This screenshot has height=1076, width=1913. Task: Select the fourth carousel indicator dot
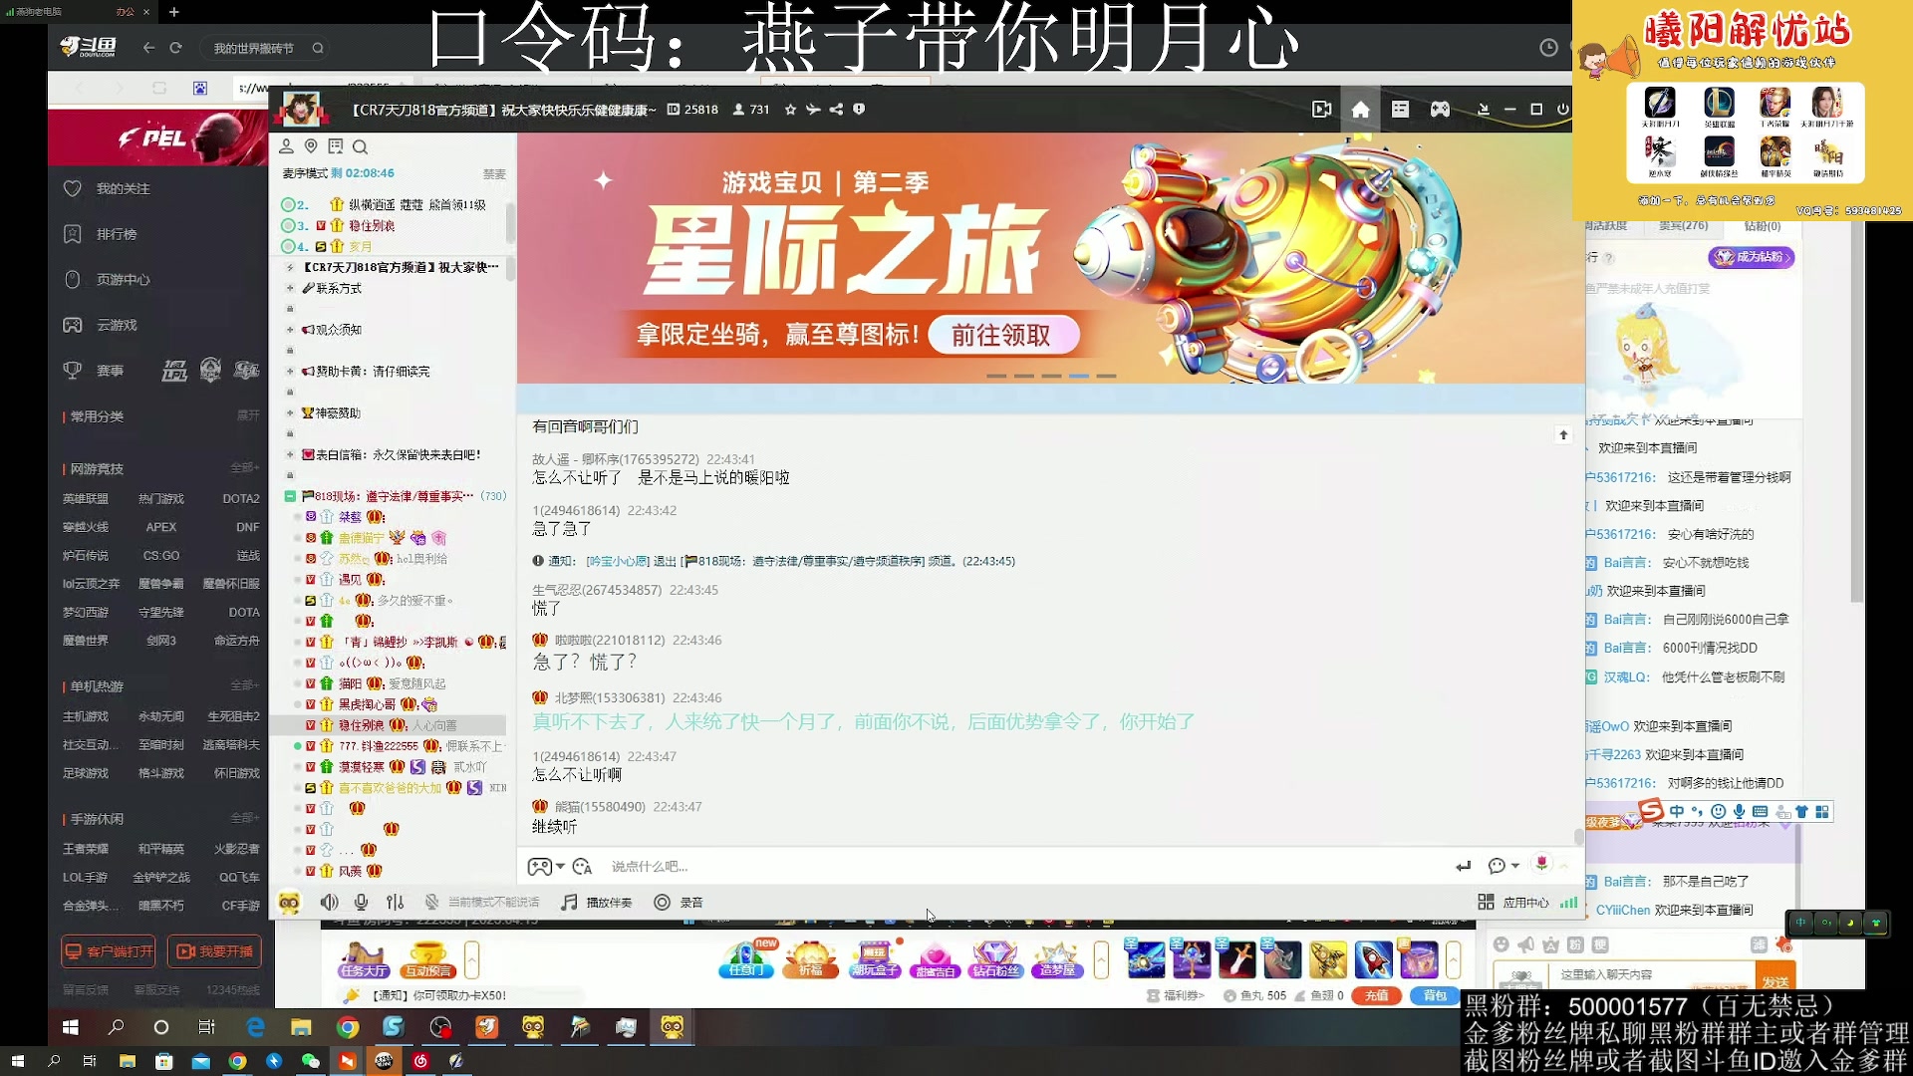1079,377
